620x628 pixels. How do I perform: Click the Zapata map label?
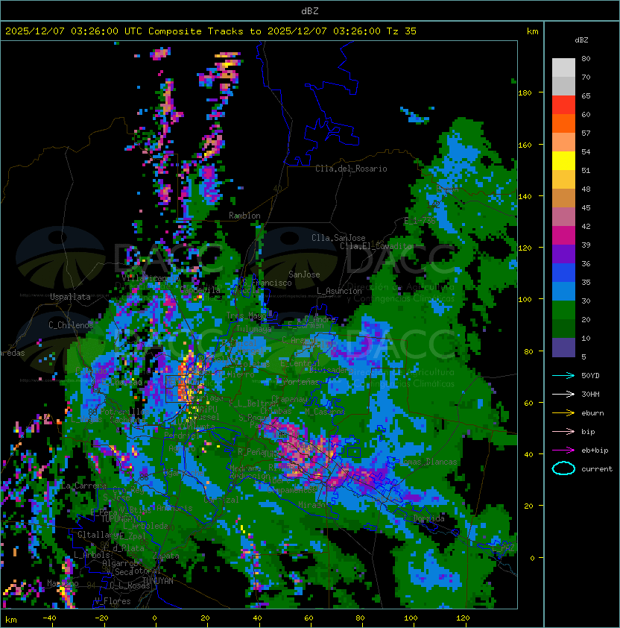pos(165,556)
